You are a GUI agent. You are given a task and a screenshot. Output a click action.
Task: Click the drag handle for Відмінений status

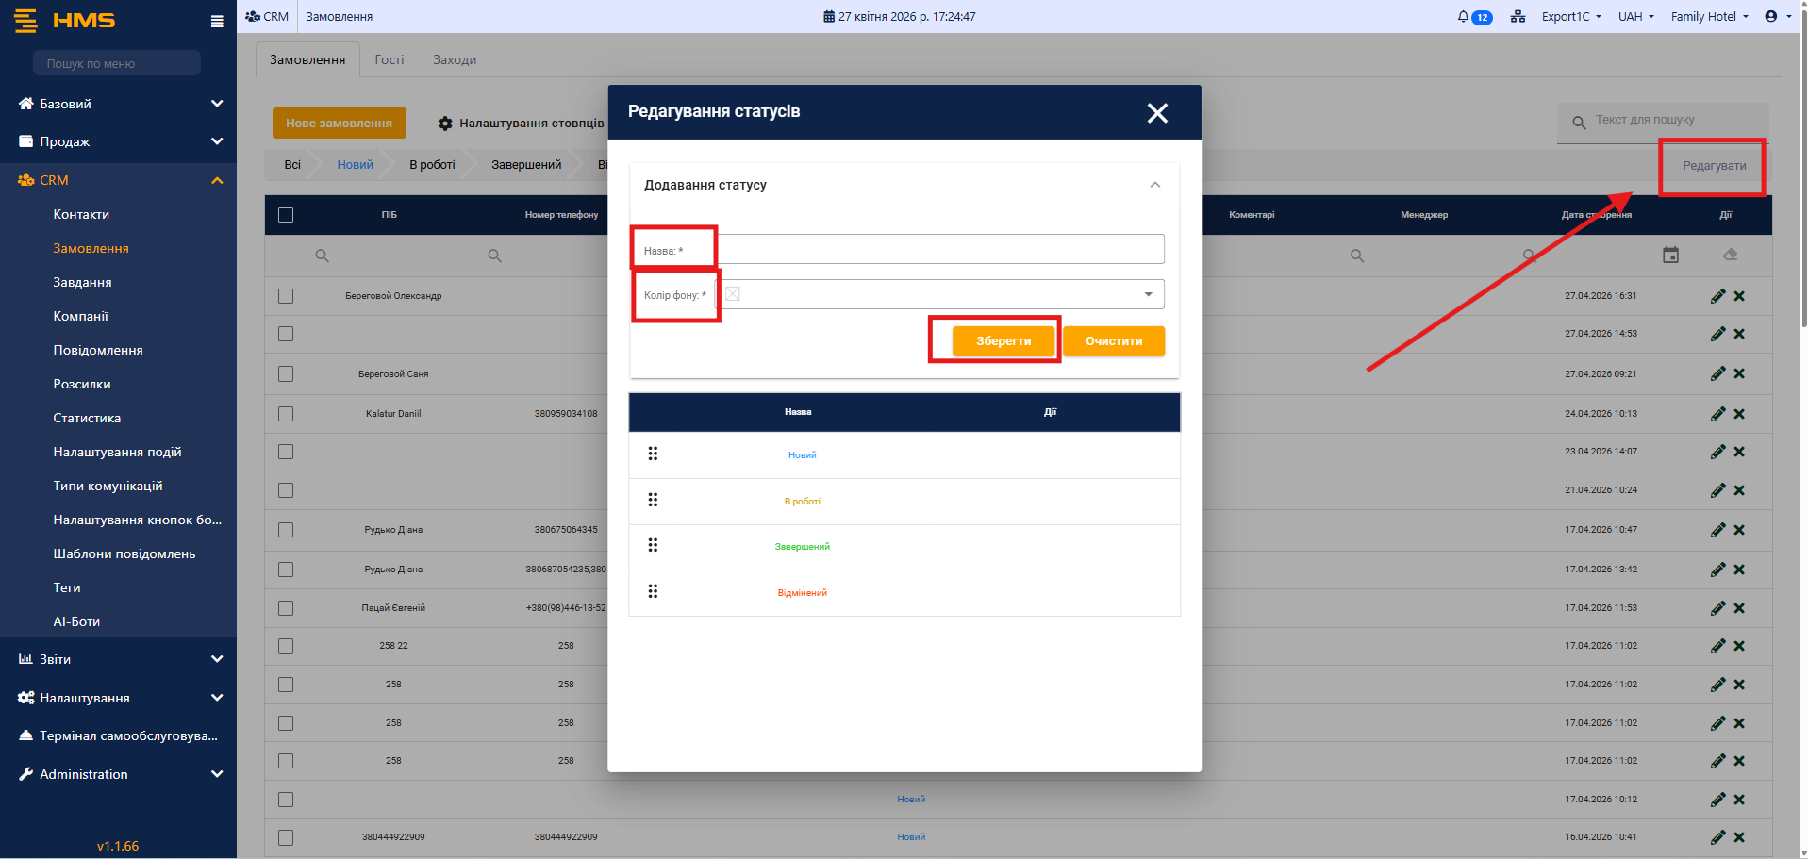pos(653,592)
